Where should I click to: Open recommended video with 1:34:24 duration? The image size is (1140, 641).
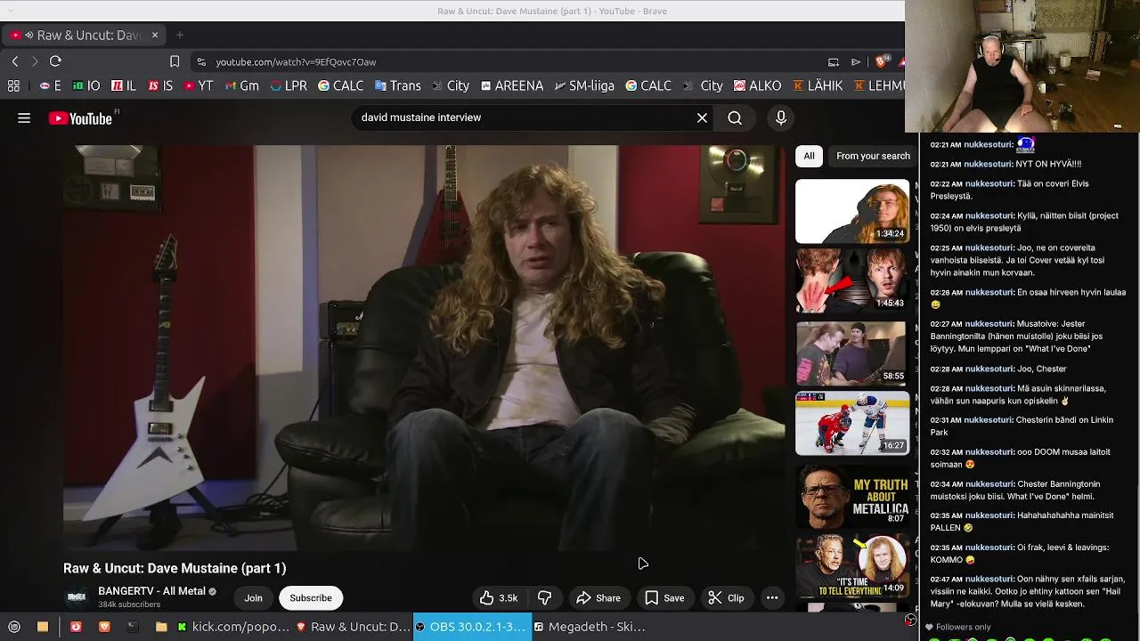[x=852, y=211]
